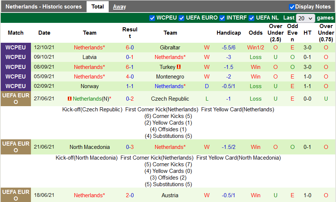Screen dimensions: 336x202
Task: Click the 6-1 score versus Turkey
Action: pos(130,67)
